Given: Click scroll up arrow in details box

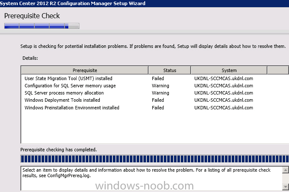Looking at the screenshot, I should point(285,170).
